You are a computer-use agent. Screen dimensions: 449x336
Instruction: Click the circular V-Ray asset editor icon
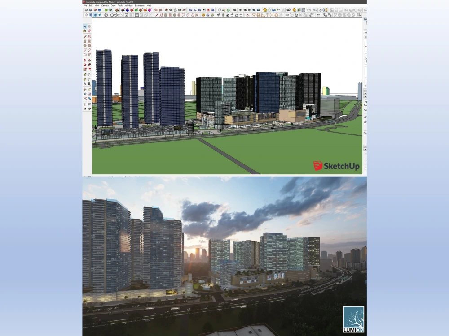(x=106, y=15)
